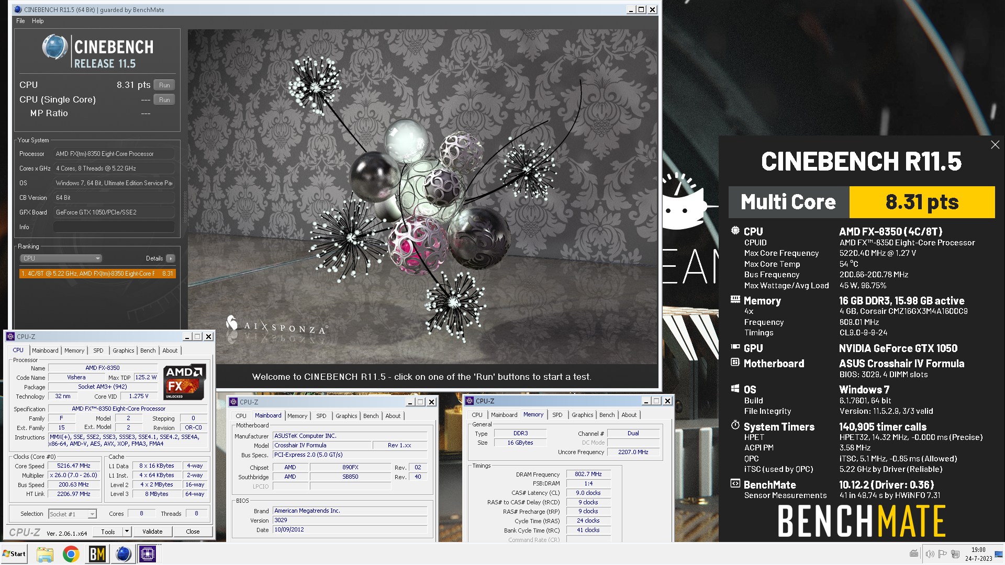
Task: Click the System Timers clock icon
Action: pos(735,425)
